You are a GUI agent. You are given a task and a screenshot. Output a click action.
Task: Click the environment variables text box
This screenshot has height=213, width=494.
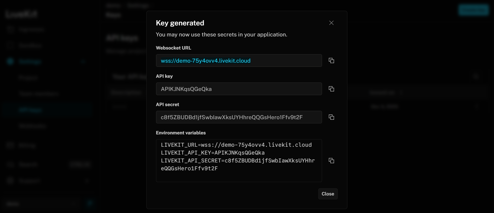tap(239, 161)
